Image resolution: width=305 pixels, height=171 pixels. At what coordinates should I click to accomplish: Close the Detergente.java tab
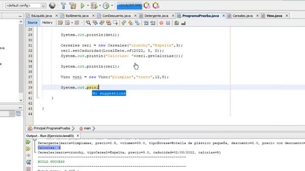pos(173,16)
